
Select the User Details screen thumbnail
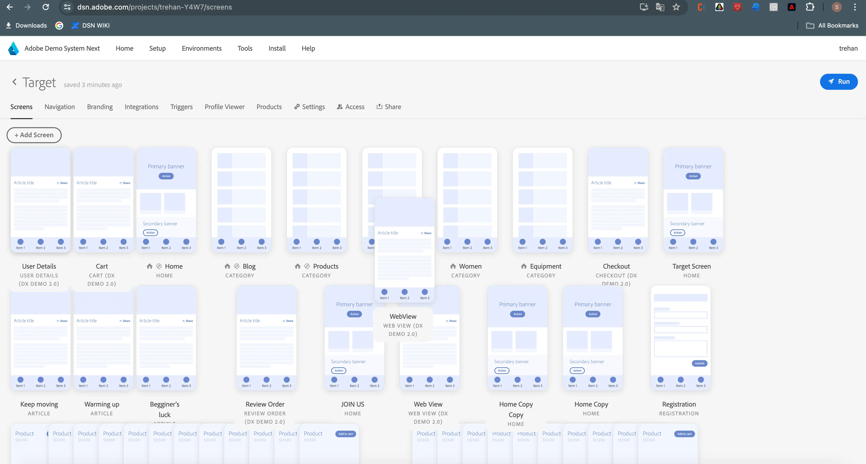[41, 200]
